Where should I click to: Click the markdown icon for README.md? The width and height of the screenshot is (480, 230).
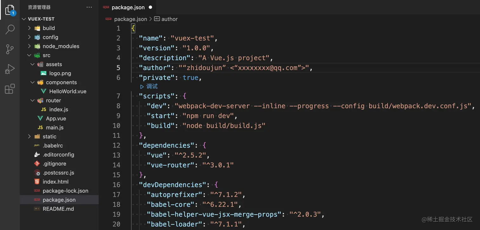point(37,209)
